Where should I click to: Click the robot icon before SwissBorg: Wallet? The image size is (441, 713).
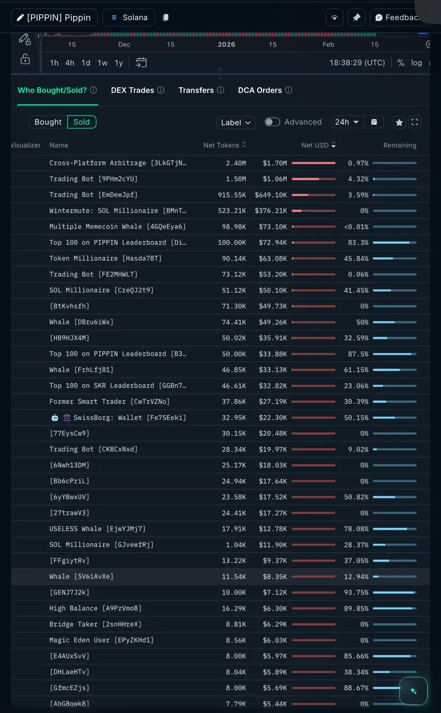pyautogui.click(x=54, y=417)
